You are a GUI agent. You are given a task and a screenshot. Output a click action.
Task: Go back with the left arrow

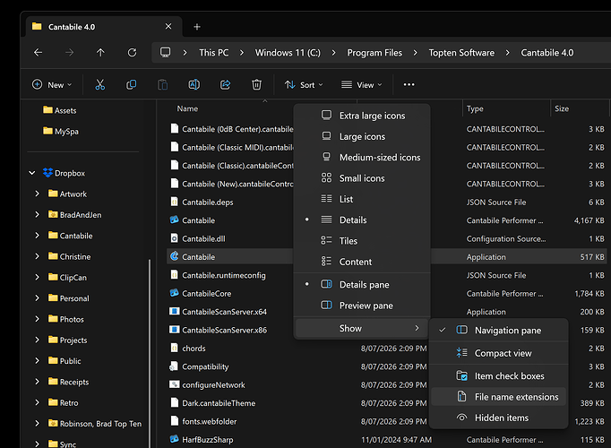click(39, 53)
